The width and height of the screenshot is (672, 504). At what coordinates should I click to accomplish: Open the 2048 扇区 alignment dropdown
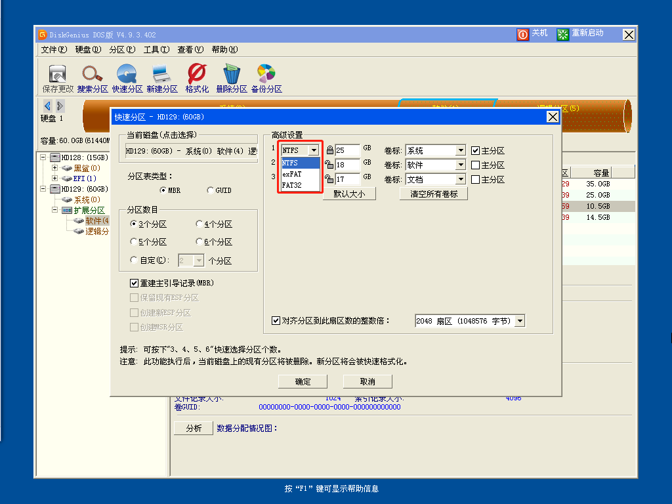520,320
